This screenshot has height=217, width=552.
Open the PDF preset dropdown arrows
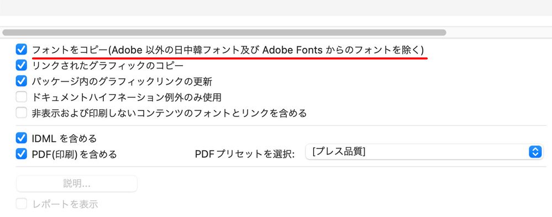[535, 152]
